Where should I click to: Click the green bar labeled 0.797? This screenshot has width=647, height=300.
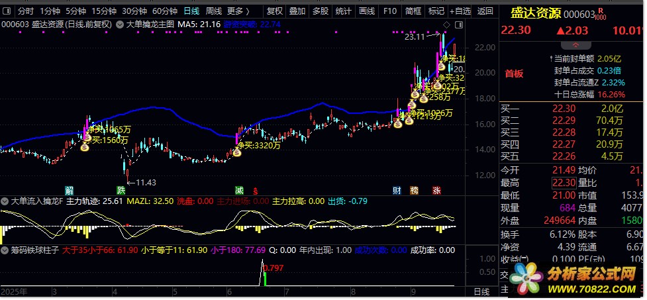tap(266, 278)
